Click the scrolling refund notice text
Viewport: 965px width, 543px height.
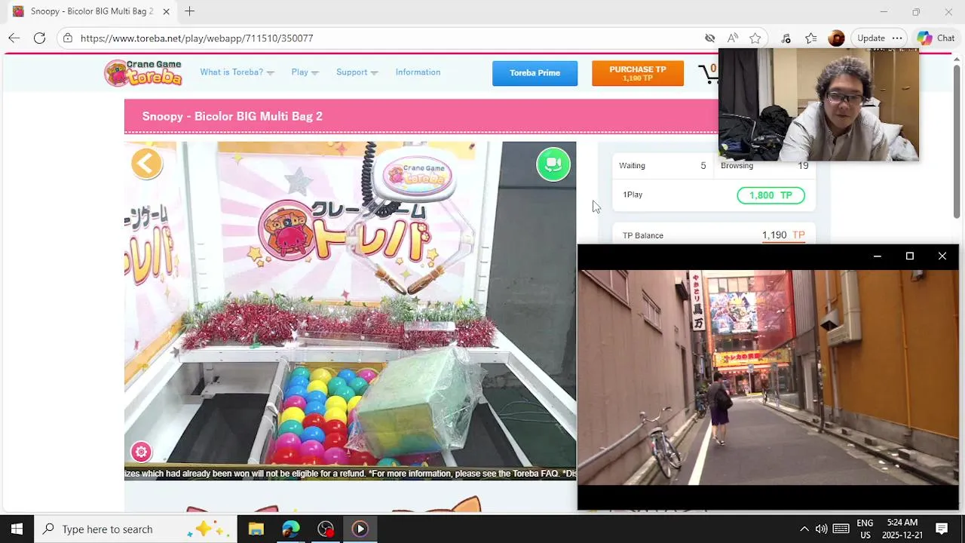[x=350, y=474]
